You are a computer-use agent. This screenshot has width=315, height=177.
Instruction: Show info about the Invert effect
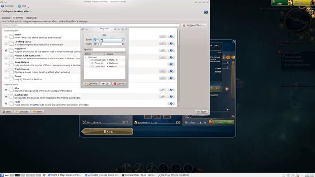click(171, 36)
